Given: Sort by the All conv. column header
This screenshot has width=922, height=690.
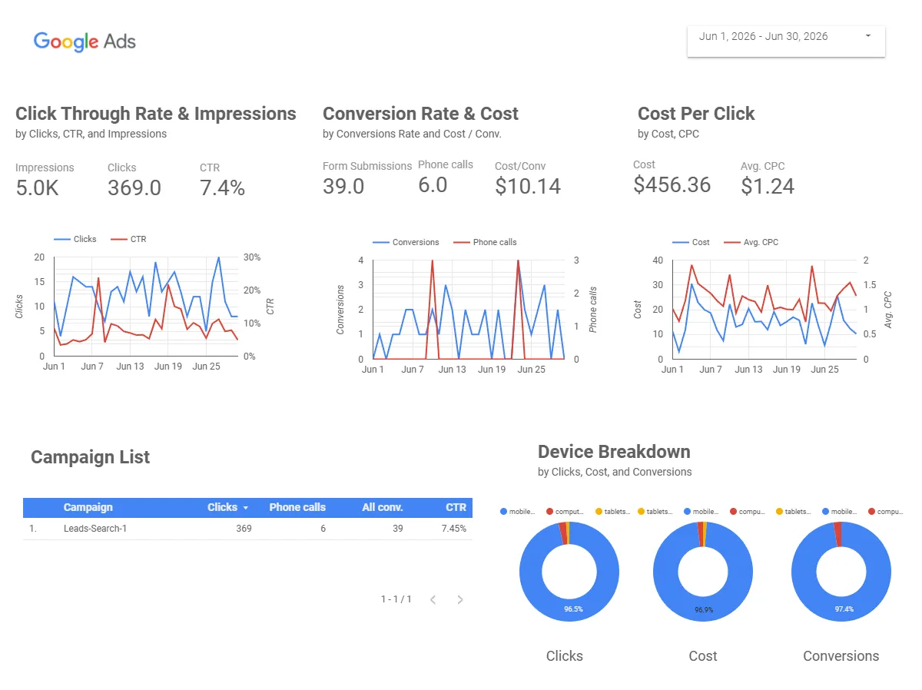Looking at the screenshot, I should pos(383,507).
